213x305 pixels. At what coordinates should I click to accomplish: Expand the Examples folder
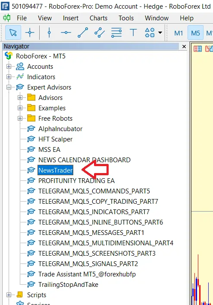20,108
